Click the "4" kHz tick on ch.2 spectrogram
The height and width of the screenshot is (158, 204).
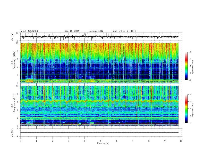18,110
